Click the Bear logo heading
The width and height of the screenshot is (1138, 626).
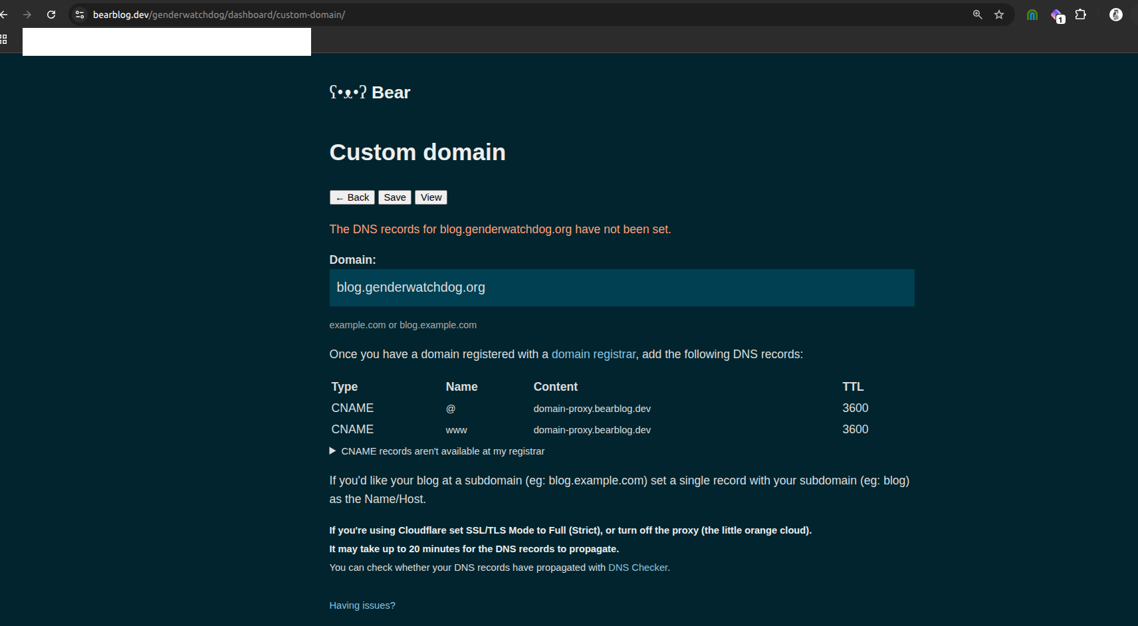[x=370, y=92]
